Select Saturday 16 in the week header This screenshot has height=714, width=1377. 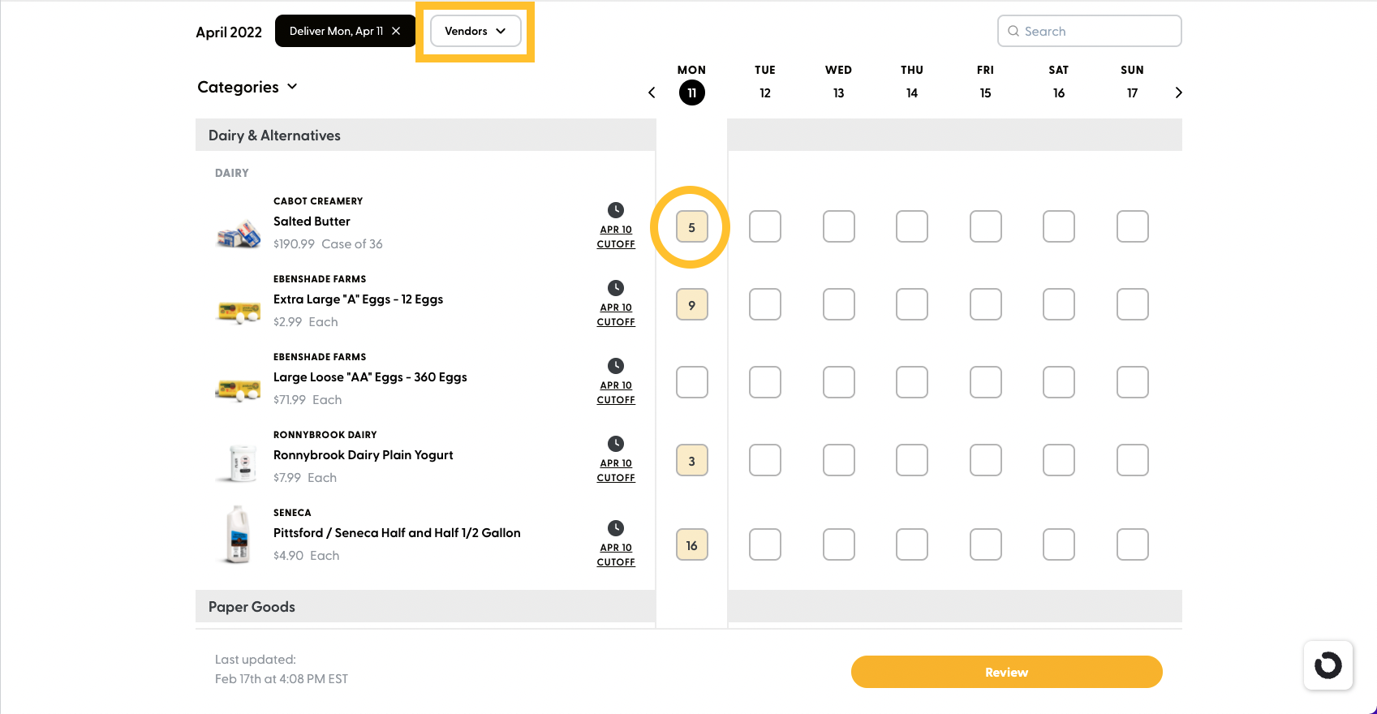coord(1059,92)
